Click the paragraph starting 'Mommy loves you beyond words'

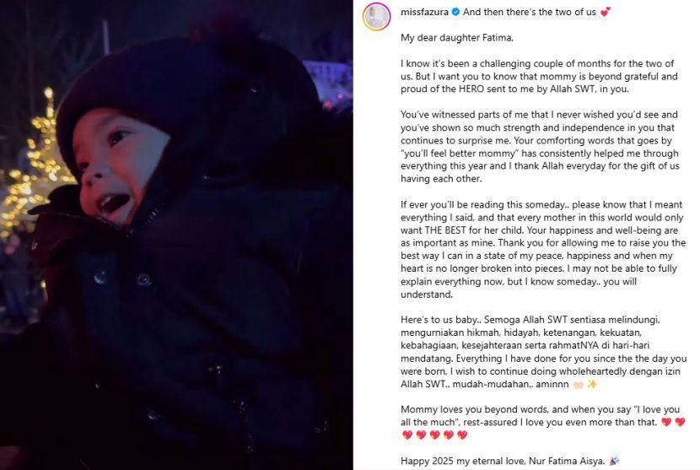click(x=543, y=422)
